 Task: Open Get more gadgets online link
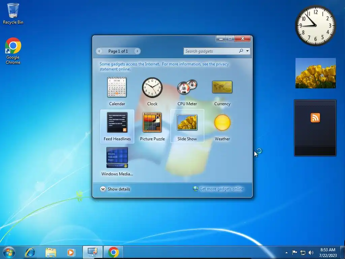(x=221, y=189)
